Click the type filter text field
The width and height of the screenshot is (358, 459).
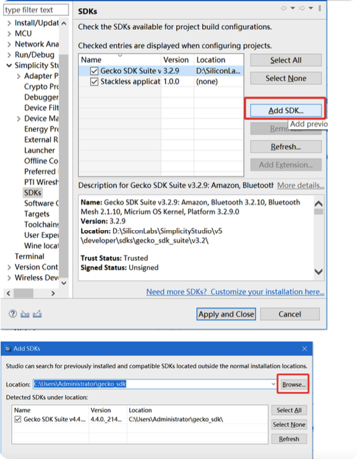click(36, 10)
